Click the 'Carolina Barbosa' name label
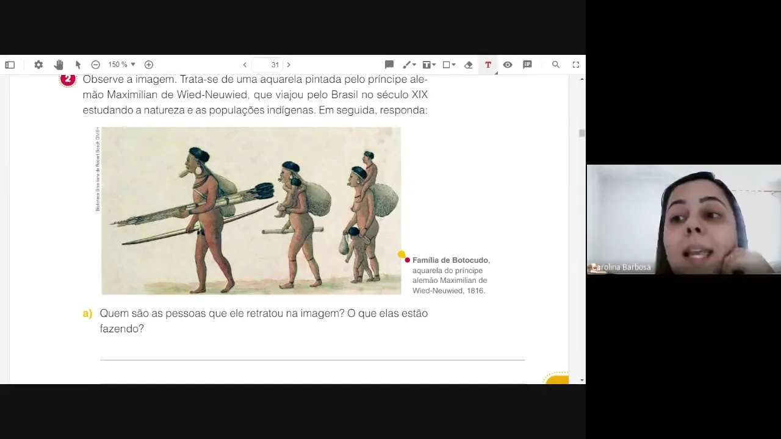This screenshot has height=439, width=781. click(621, 267)
